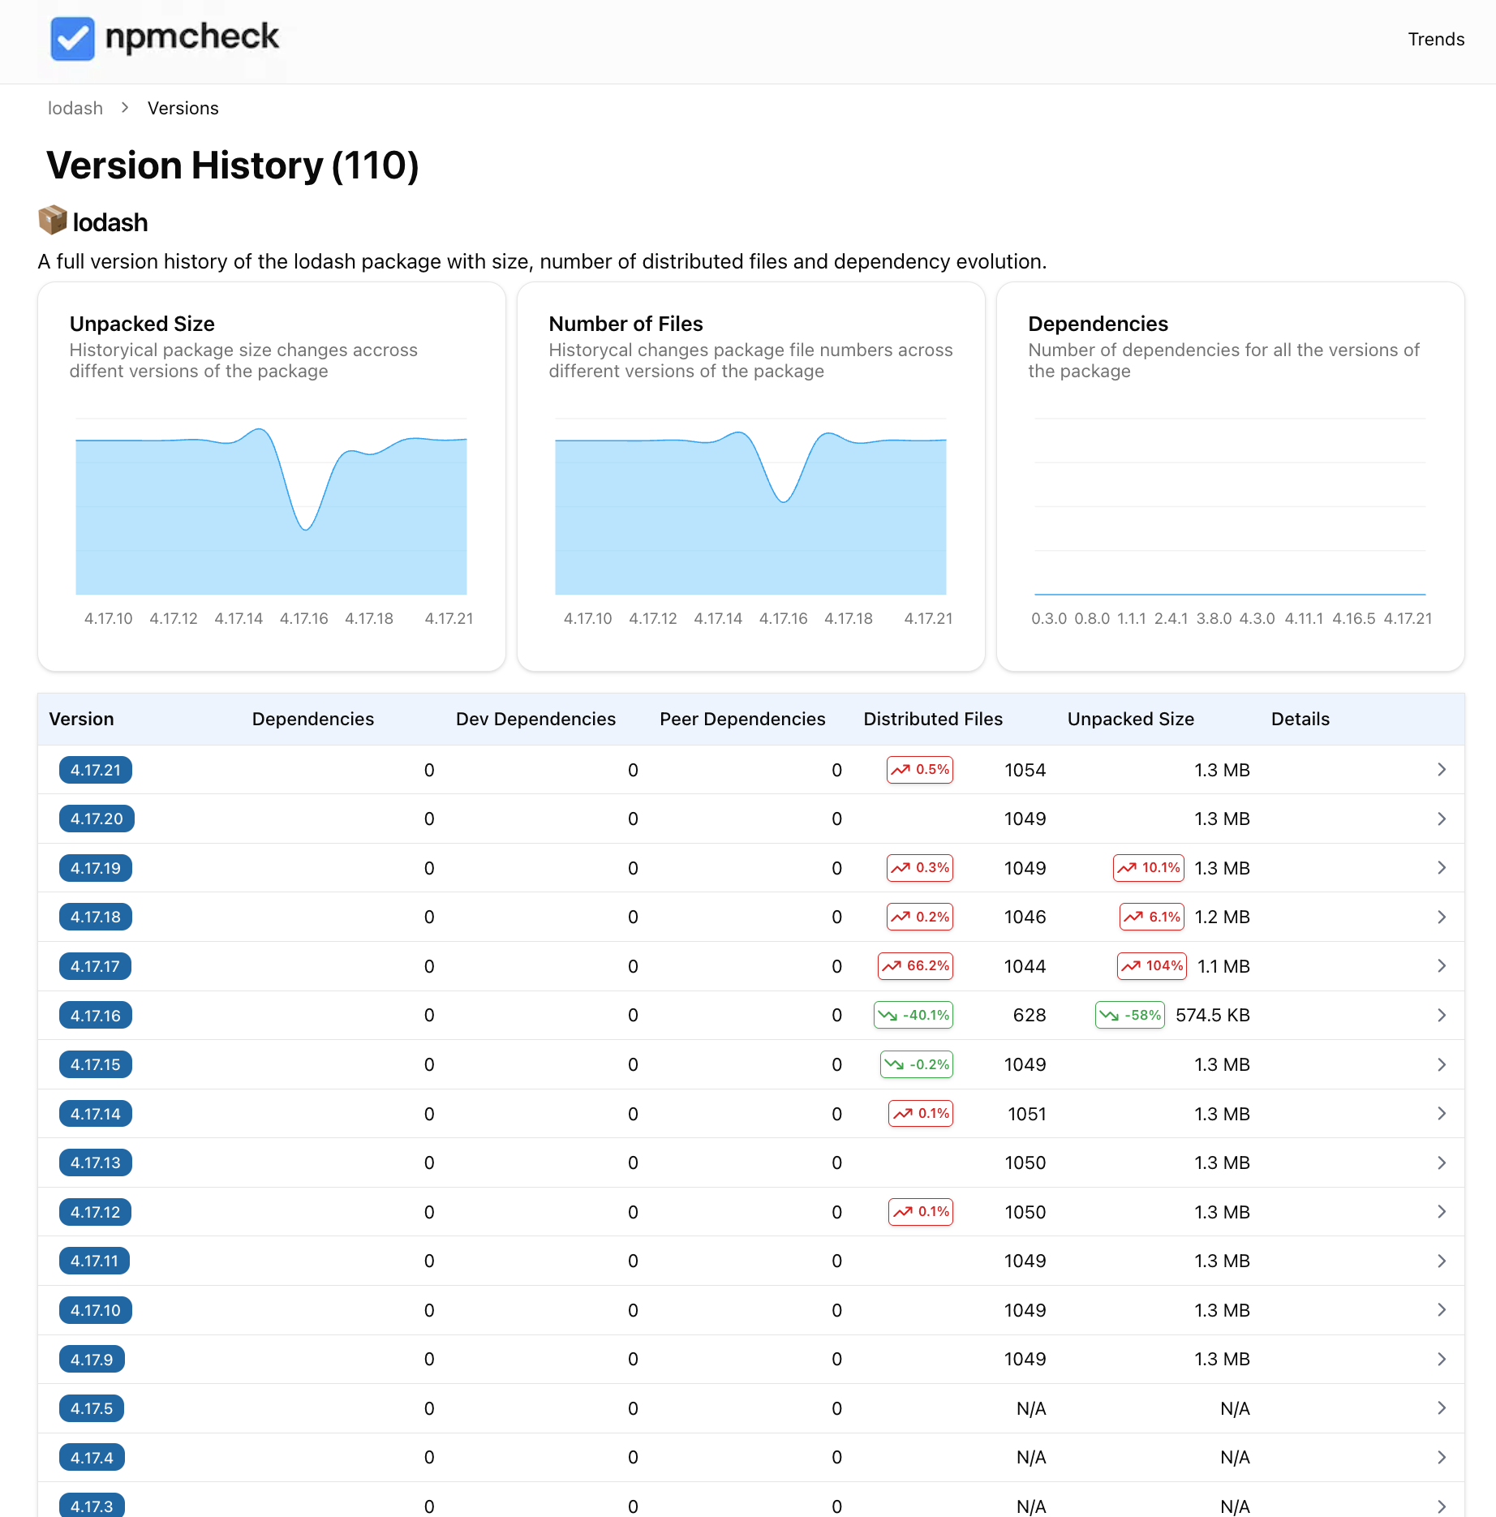The image size is (1496, 1517).
Task: Click the 4.17.13 version badge
Action: 96,1162
